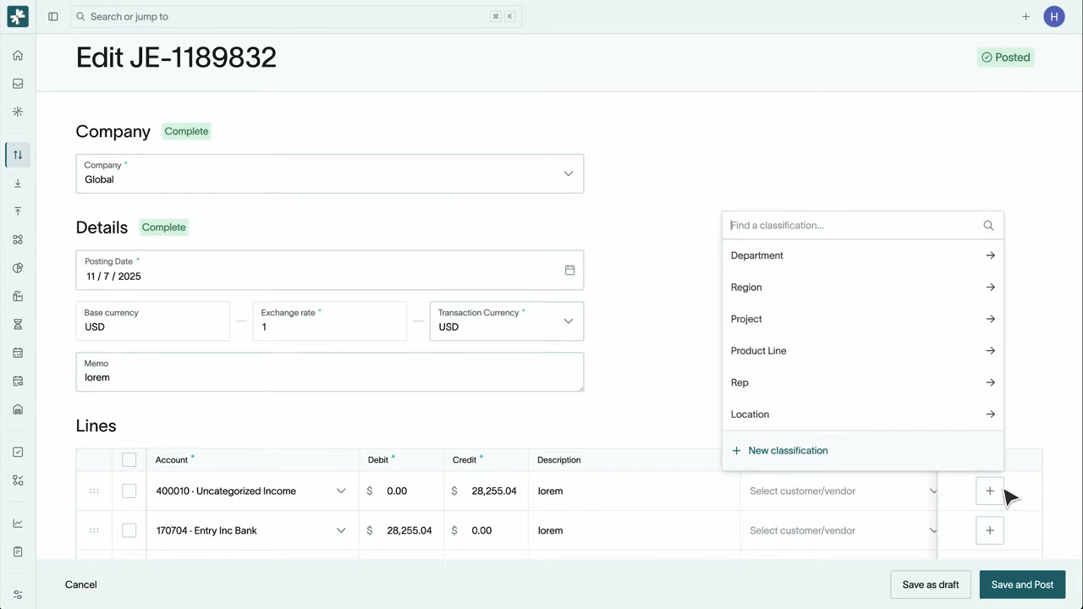Click New classification
This screenshot has height=609, width=1083.
pyautogui.click(x=863, y=451)
